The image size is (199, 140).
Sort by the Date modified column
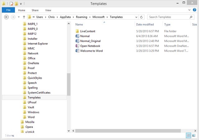pyautogui.click(x=145, y=24)
